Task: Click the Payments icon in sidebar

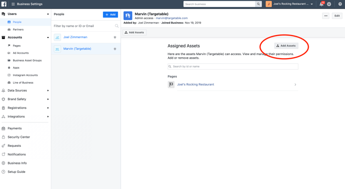Action: 4,128
